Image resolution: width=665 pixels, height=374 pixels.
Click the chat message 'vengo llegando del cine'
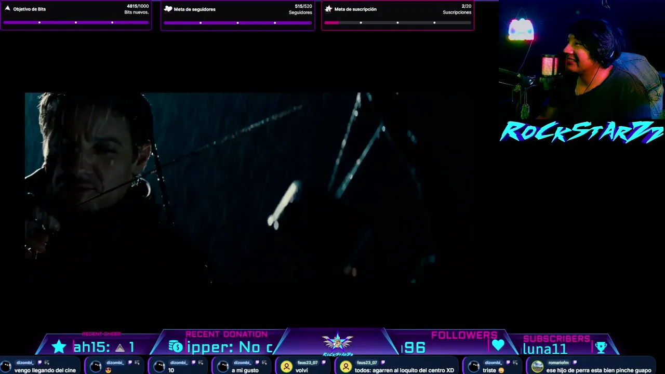45,370
